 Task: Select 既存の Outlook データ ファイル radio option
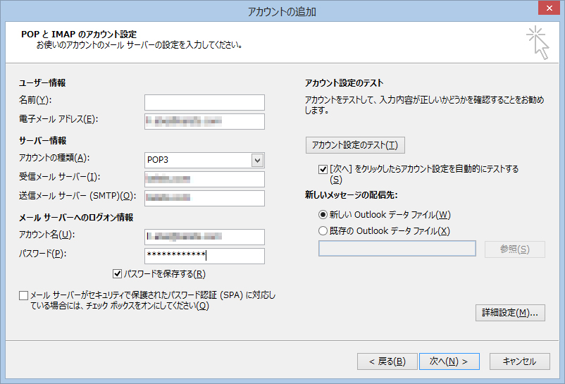click(x=323, y=230)
